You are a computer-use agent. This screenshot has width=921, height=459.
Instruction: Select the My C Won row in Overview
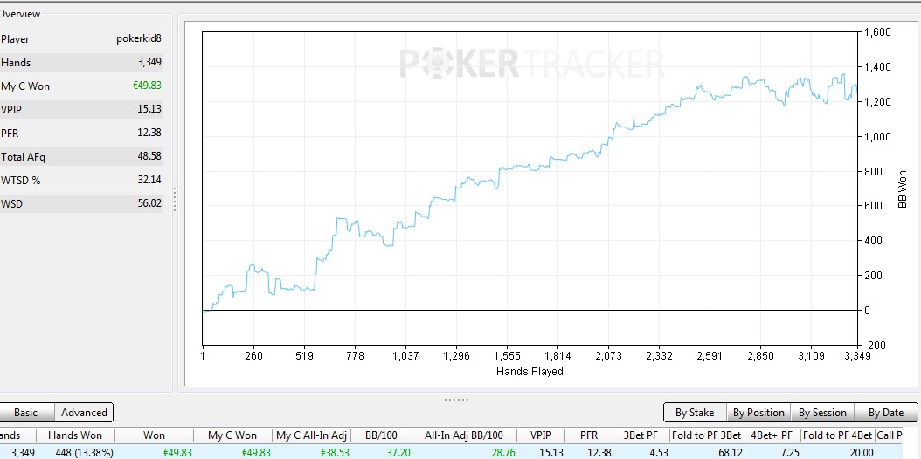click(81, 86)
